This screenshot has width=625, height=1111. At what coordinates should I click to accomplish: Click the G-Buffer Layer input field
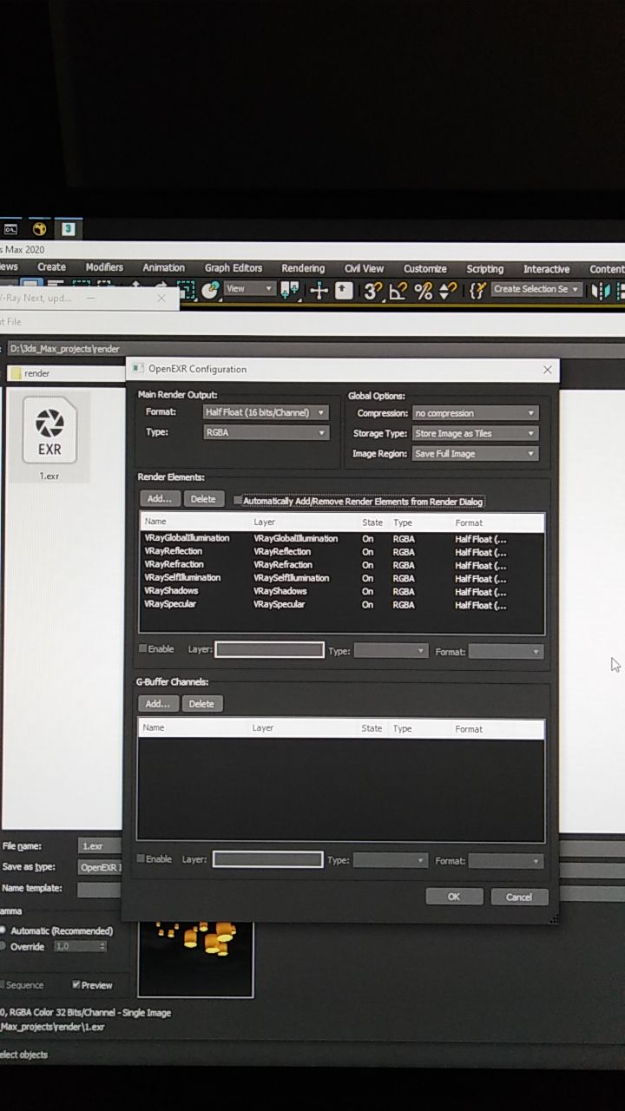pyautogui.click(x=267, y=859)
